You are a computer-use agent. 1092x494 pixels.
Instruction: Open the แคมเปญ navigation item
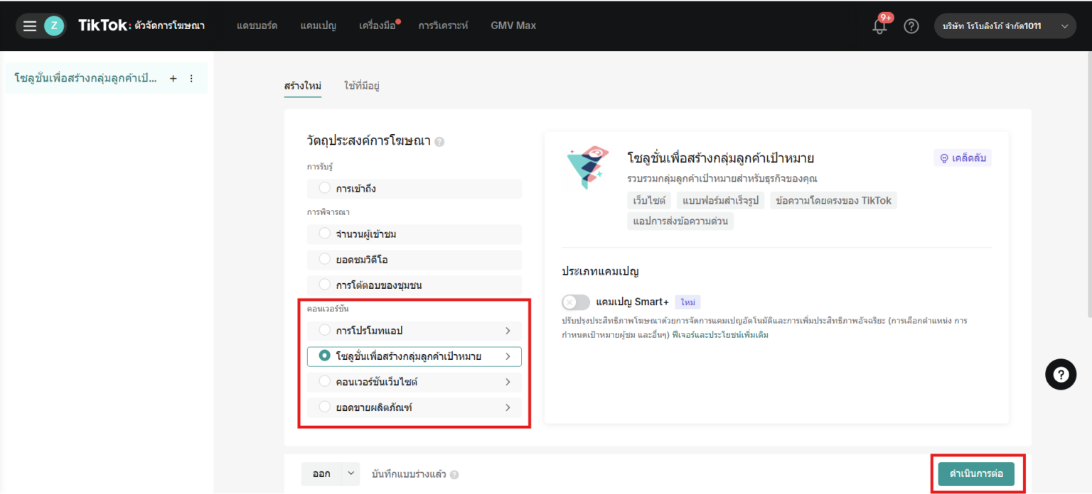coord(318,26)
